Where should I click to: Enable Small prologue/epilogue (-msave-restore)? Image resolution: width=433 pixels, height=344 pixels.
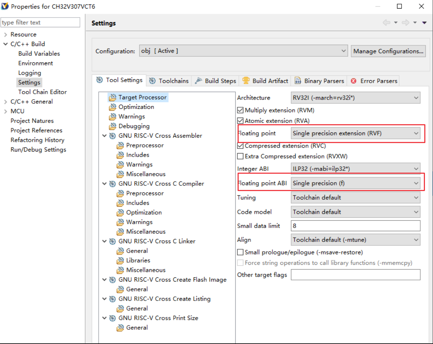(240, 252)
